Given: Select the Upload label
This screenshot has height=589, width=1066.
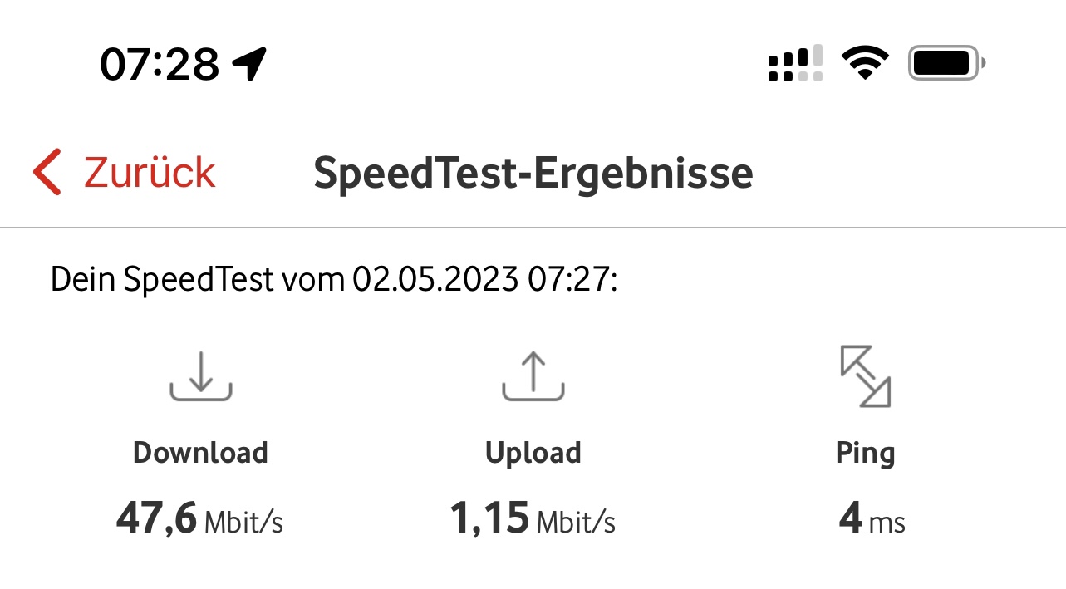Looking at the screenshot, I should click(533, 453).
